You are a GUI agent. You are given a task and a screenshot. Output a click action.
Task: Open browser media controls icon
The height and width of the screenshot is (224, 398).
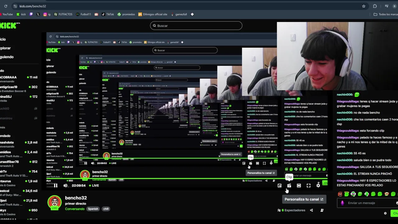tap(386, 6)
